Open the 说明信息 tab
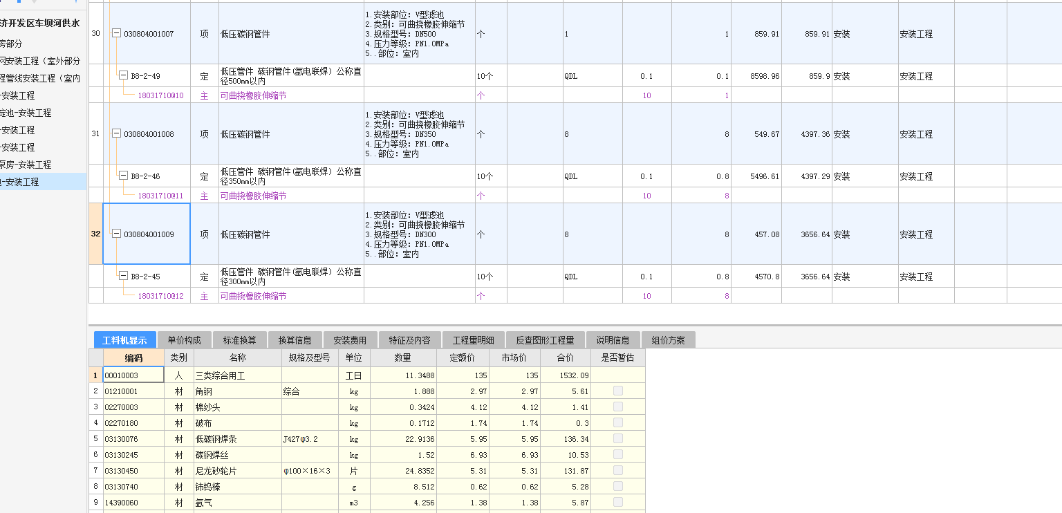This screenshot has width=1062, height=513. 613,340
